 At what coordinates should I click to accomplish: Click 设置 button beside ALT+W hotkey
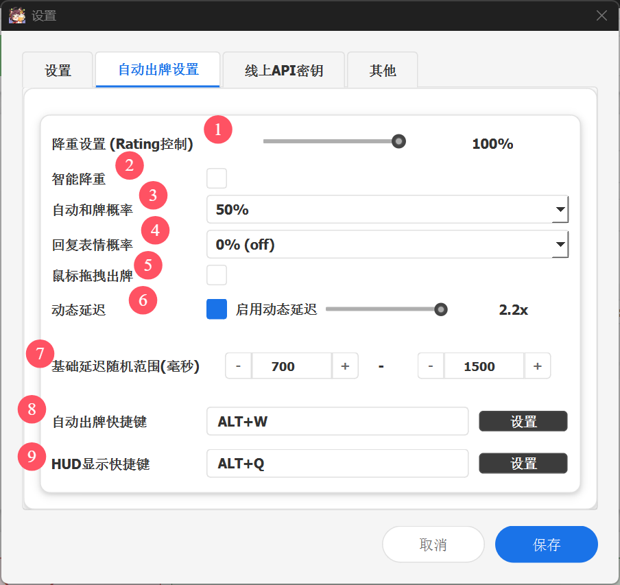pyautogui.click(x=523, y=421)
